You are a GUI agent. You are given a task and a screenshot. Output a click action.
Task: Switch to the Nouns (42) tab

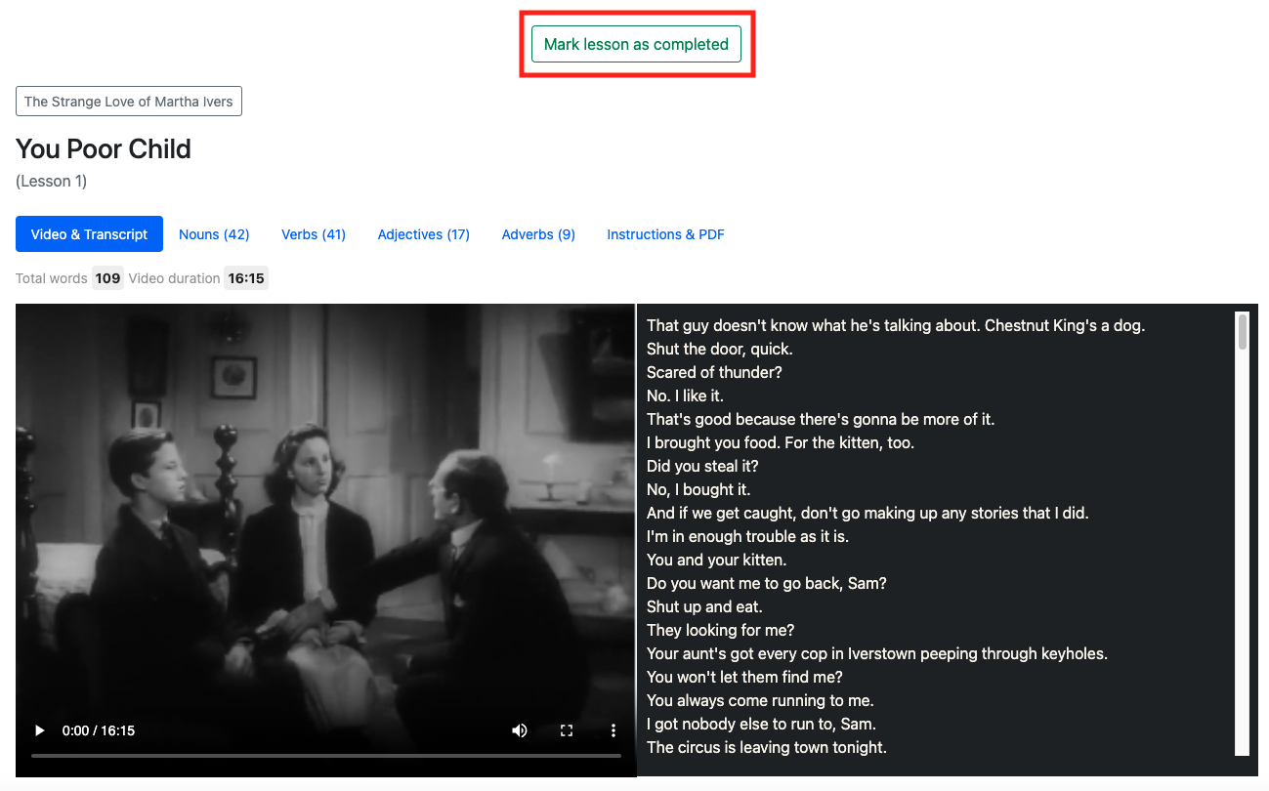[x=214, y=234]
